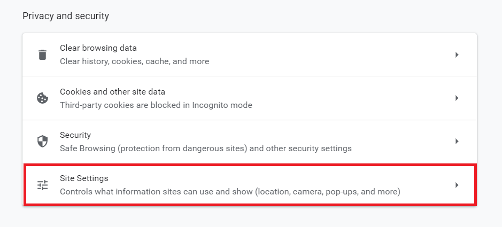Screen dimensions: 502x227
Task: Open Clear browsing data title
Action: point(98,48)
